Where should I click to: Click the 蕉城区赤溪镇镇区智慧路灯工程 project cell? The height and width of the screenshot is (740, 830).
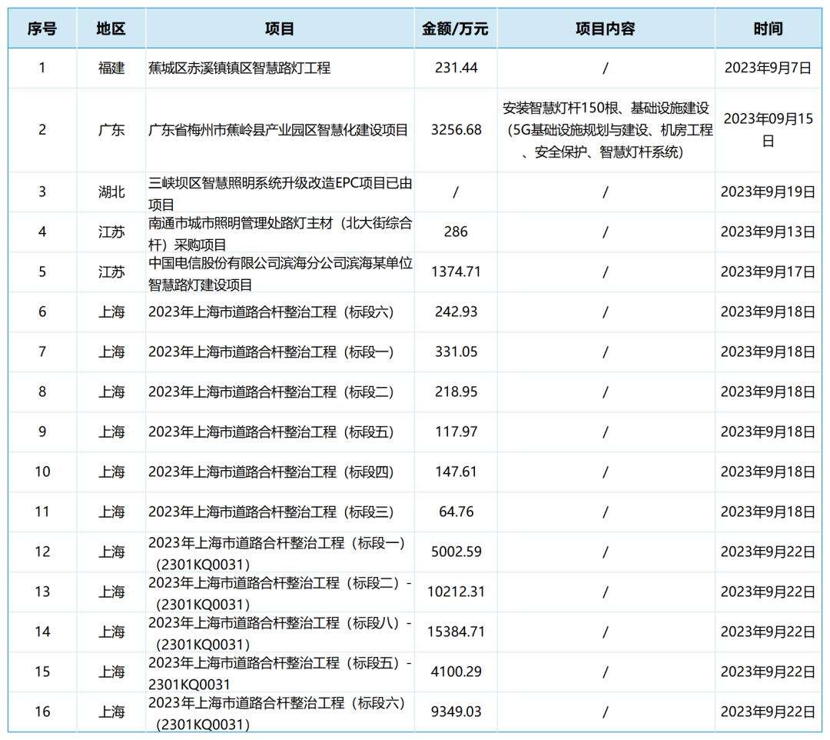pyautogui.click(x=240, y=68)
